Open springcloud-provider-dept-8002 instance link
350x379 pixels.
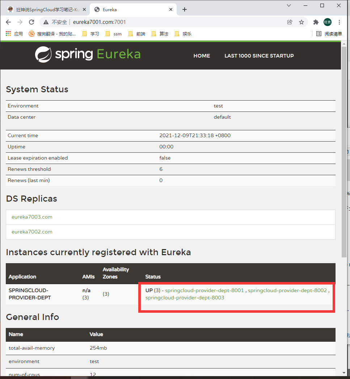pyautogui.click(x=288, y=290)
